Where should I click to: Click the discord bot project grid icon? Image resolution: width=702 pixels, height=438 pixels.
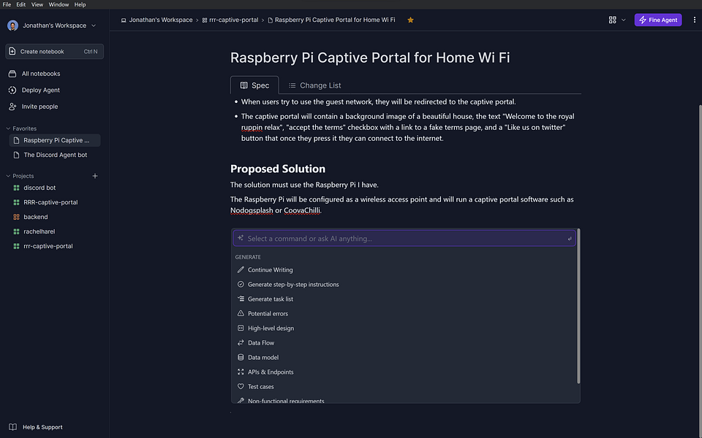17,188
